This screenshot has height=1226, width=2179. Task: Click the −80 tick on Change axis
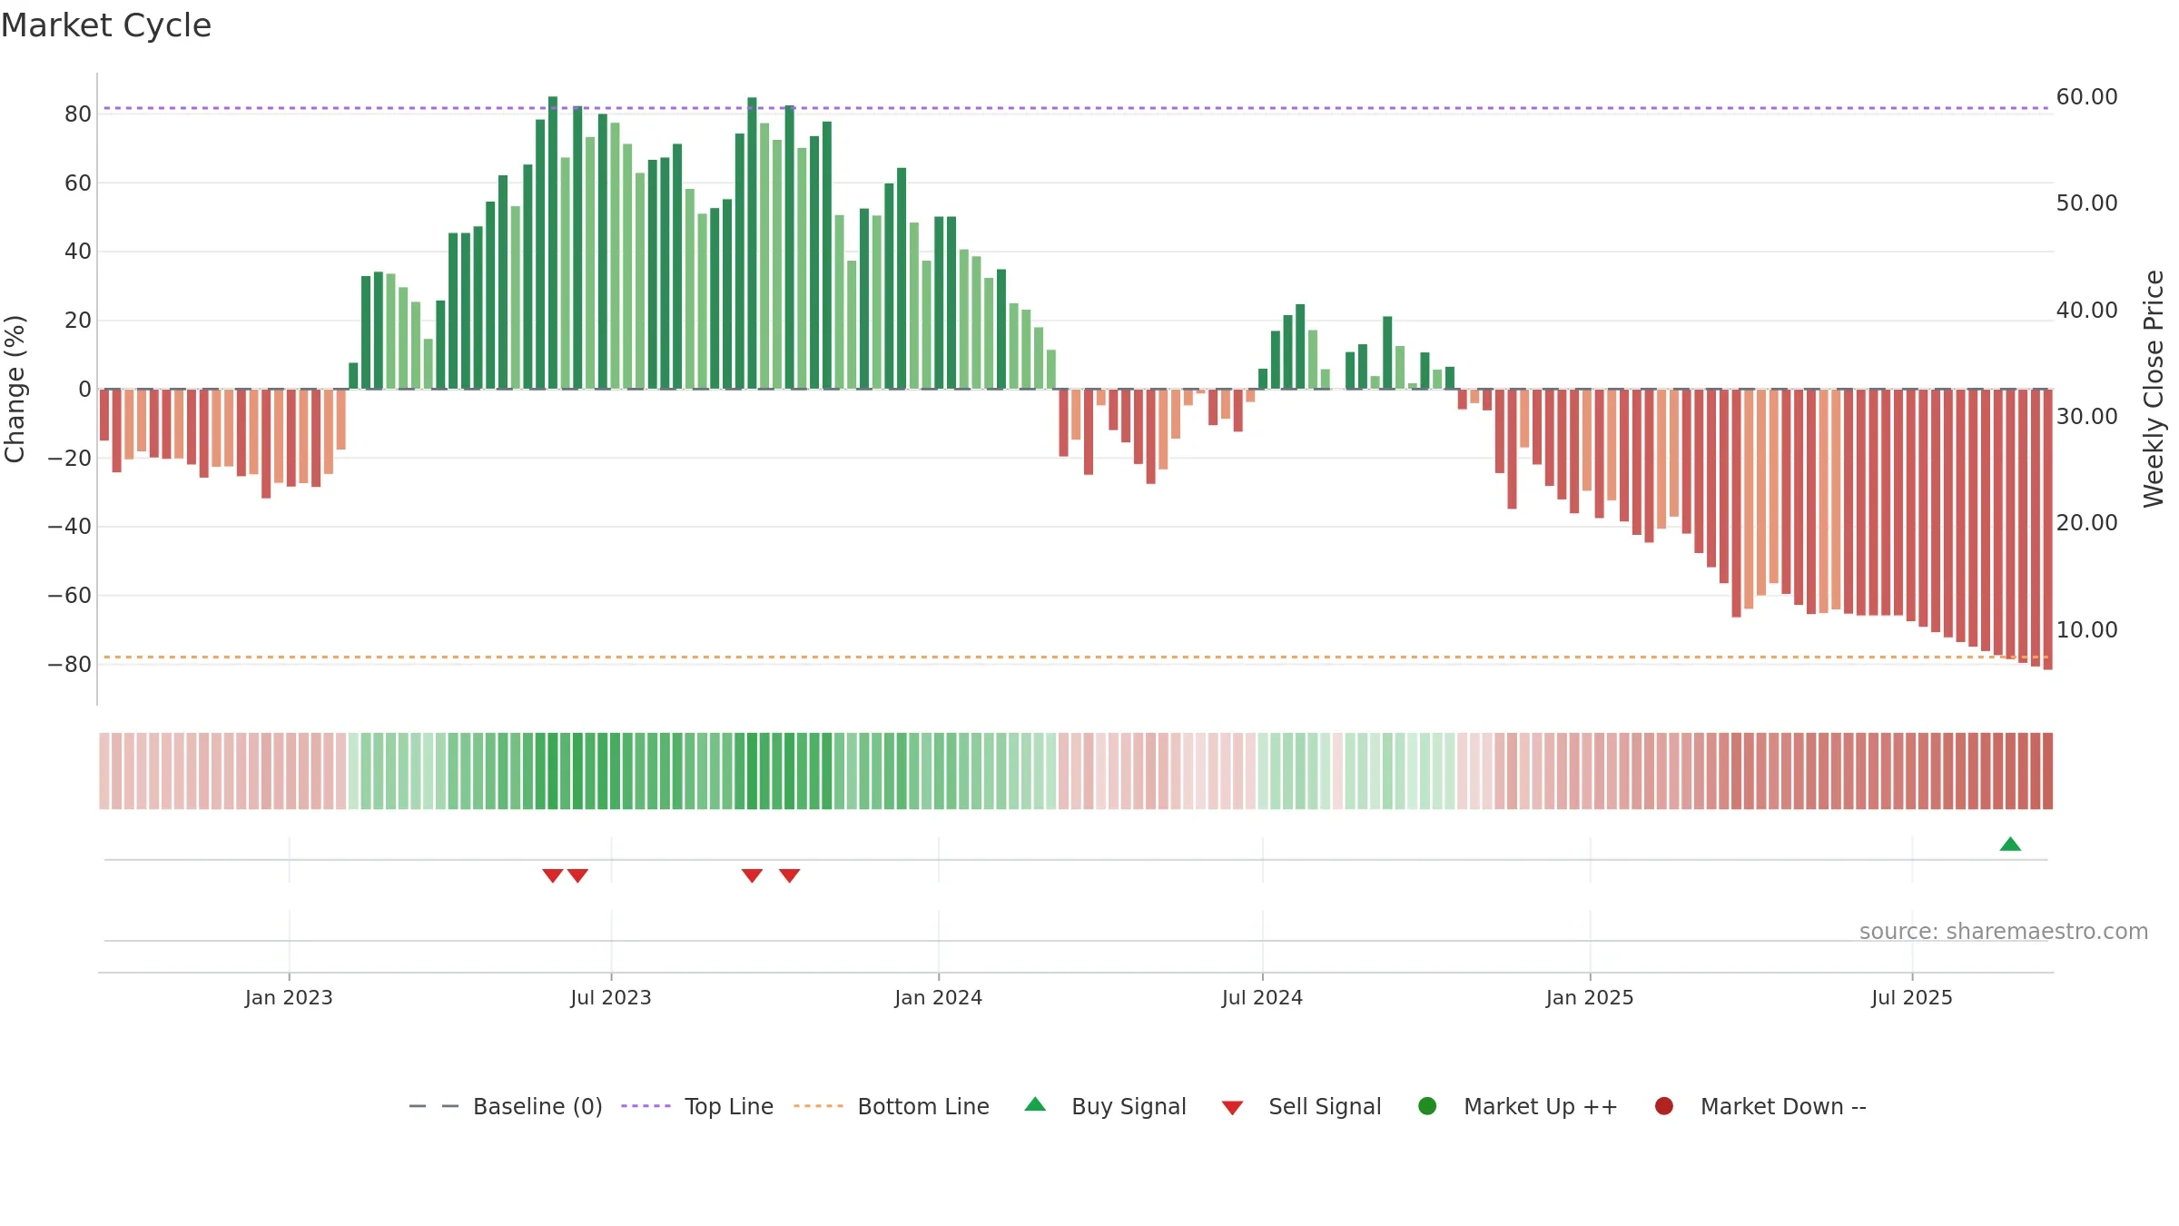click(69, 664)
